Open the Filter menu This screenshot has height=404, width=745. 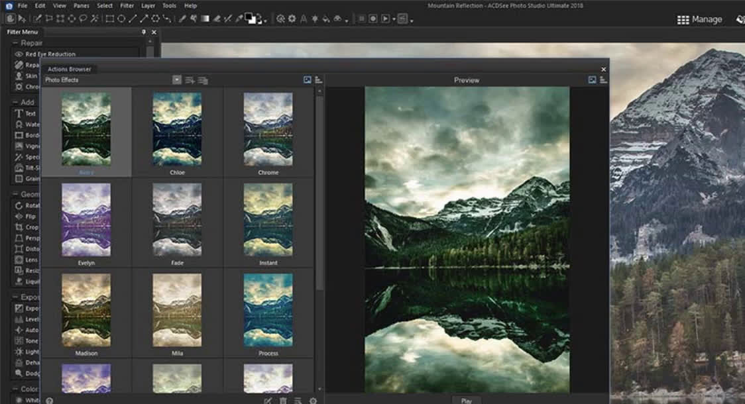click(x=126, y=5)
